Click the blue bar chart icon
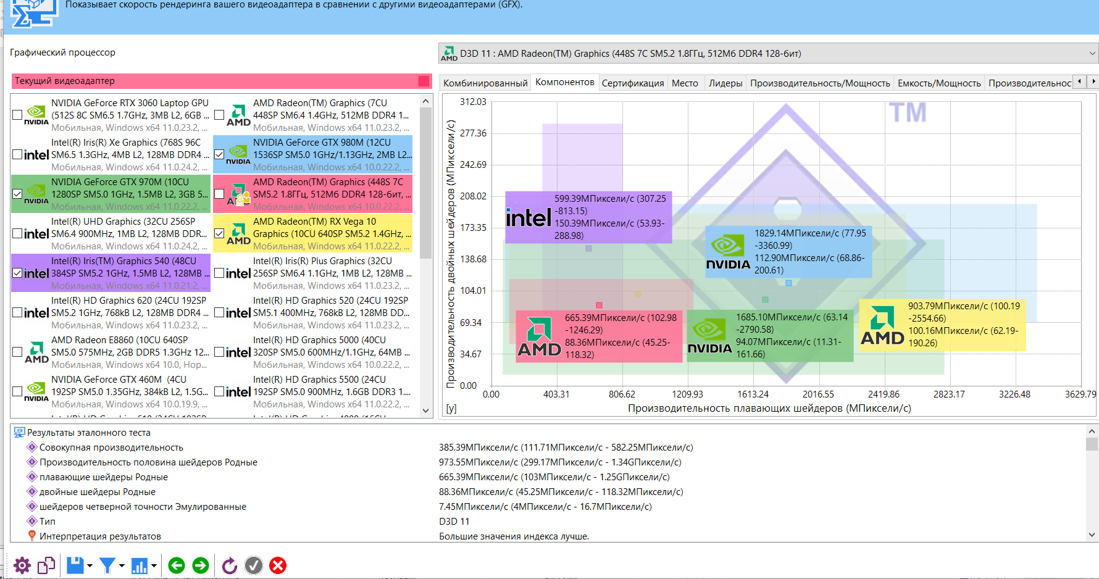The width and height of the screenshot is (1099, 579). pyautogui.click(x=140, y=565)
